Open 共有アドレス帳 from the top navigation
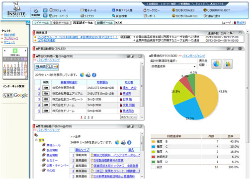 point(122,10)
